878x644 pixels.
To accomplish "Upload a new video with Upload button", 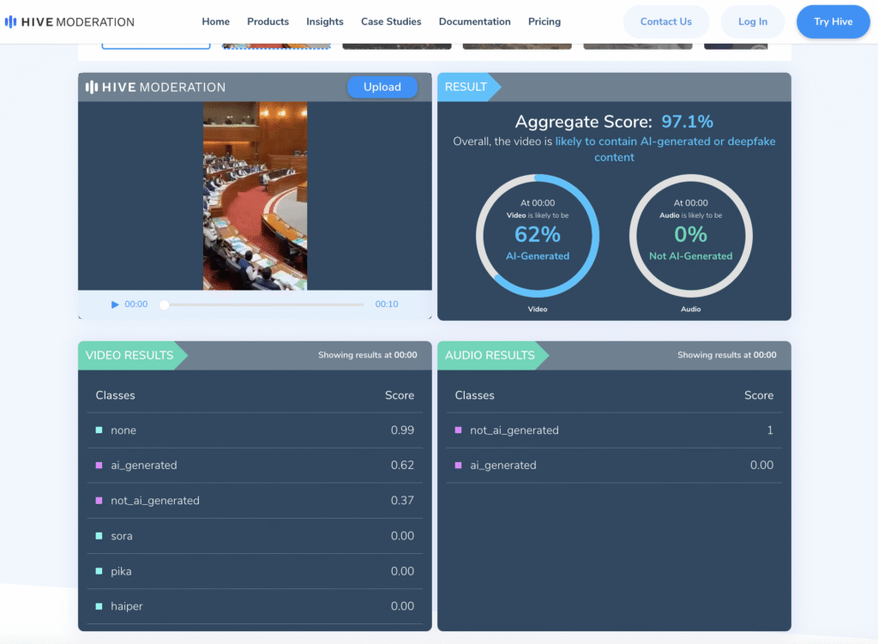I will pyautogui.click(x=382, y=87).
